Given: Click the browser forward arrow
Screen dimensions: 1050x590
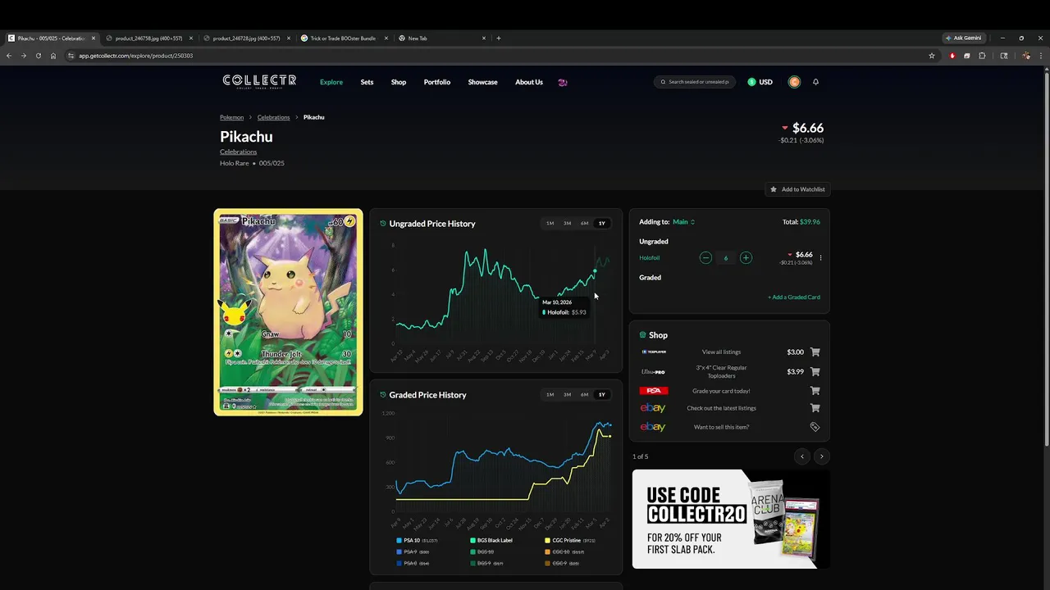Looking at the screenshot, I should pos(24,56).
